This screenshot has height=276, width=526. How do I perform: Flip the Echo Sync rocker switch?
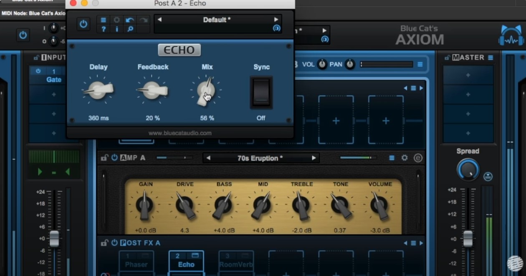click(x=261, y=92)
